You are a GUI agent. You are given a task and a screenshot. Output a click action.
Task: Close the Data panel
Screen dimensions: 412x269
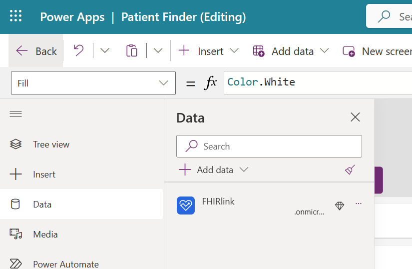pos(355,117)
